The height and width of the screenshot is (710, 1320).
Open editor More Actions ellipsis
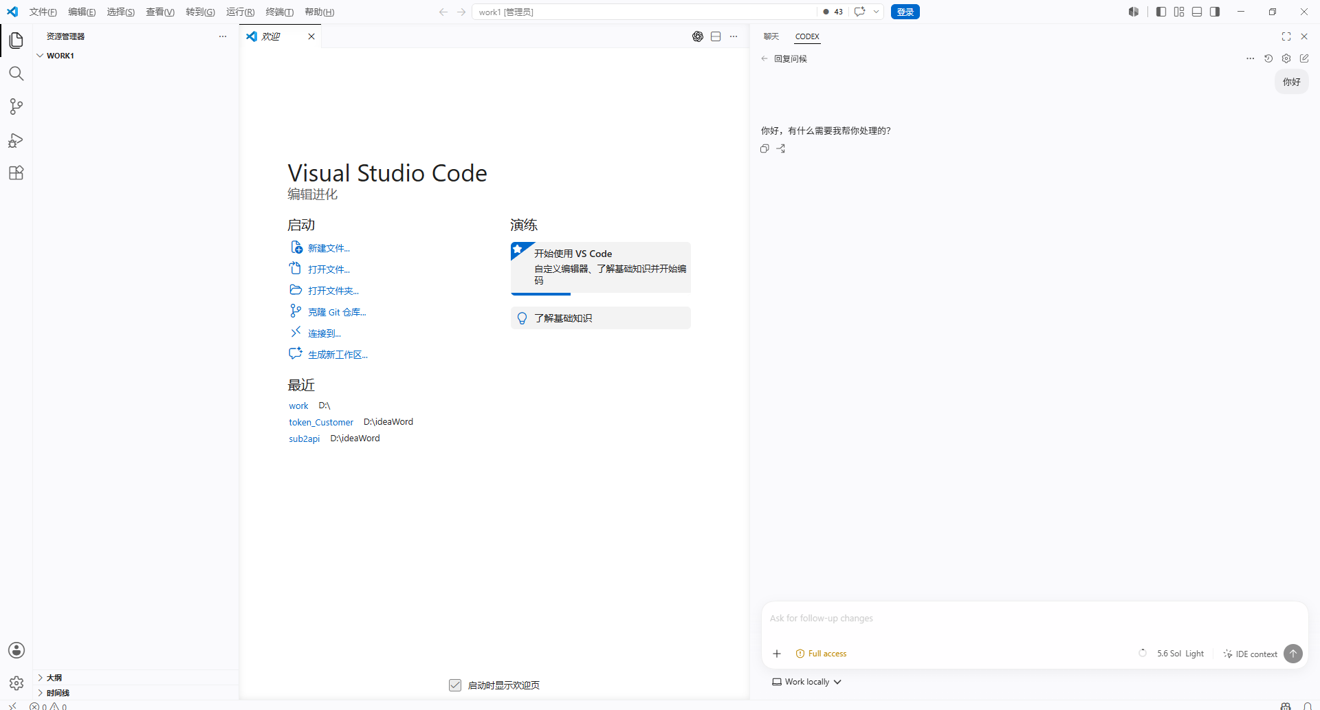pyautogui.click(x=734, y=36)
